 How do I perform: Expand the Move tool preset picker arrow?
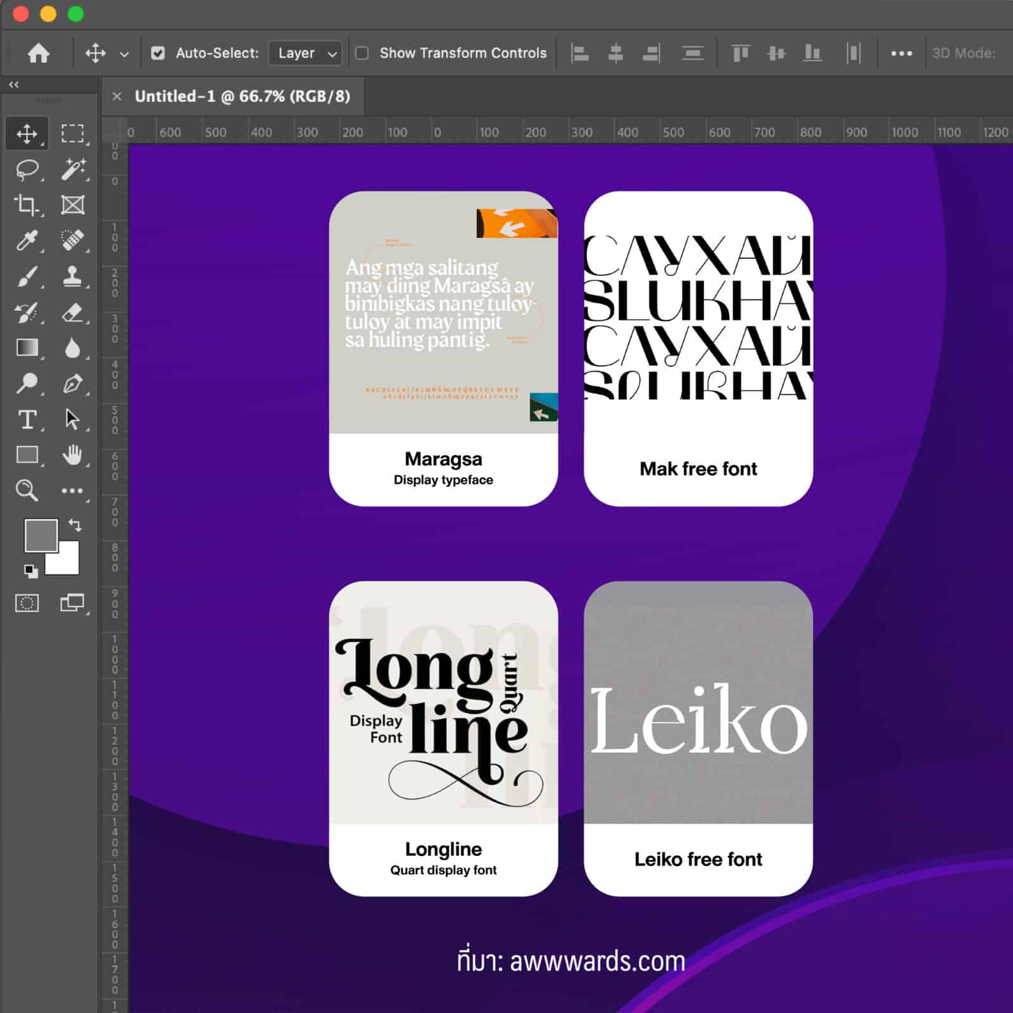point(124,54)
